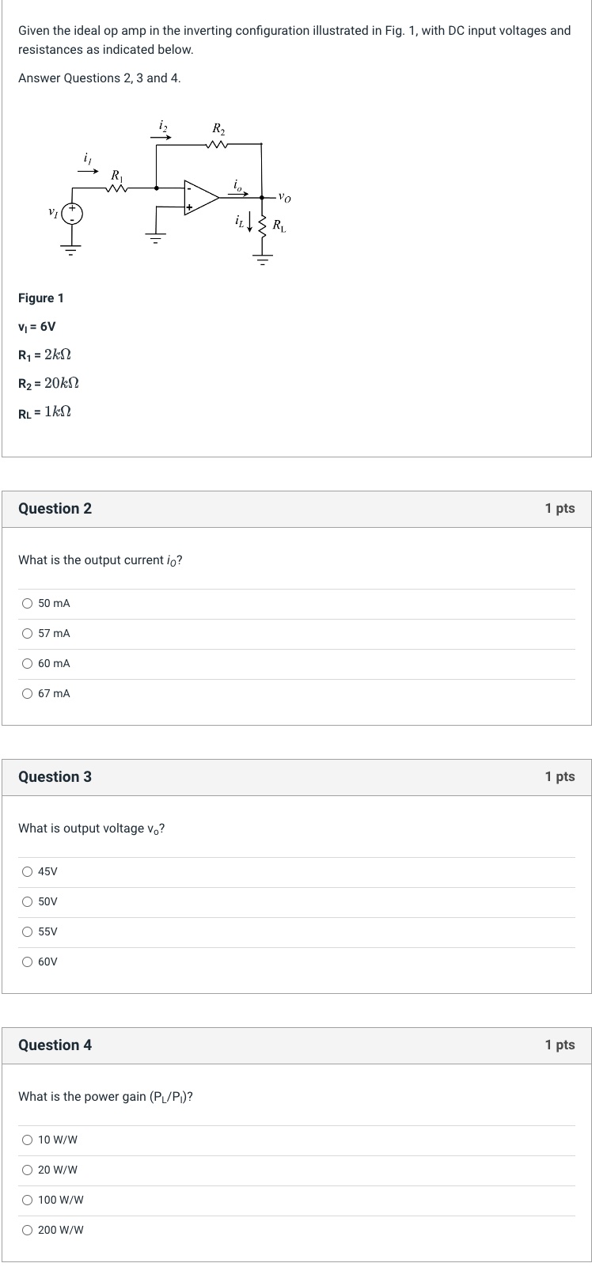Select the 20 W/W option
The image size is (592, 1282).
coord(28,1170)
